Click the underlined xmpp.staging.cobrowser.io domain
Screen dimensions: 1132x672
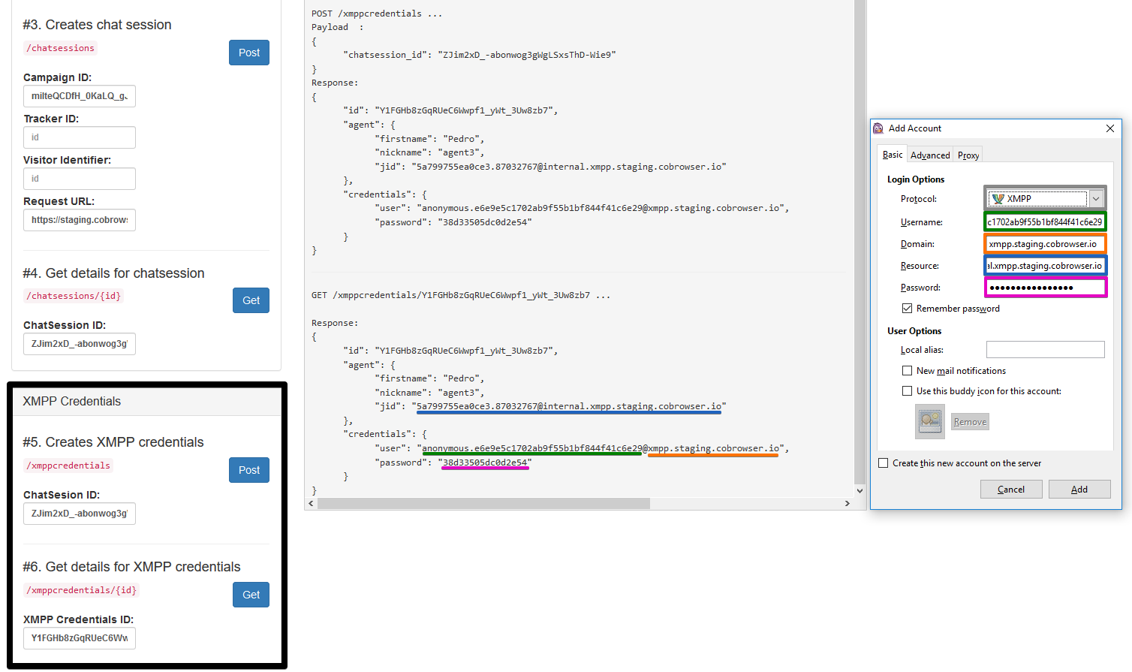714,448
